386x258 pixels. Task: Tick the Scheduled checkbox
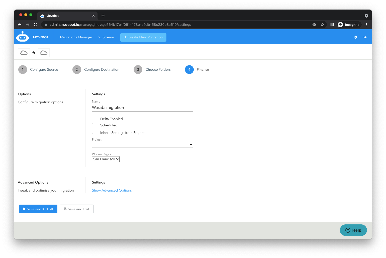pos(94,125)
